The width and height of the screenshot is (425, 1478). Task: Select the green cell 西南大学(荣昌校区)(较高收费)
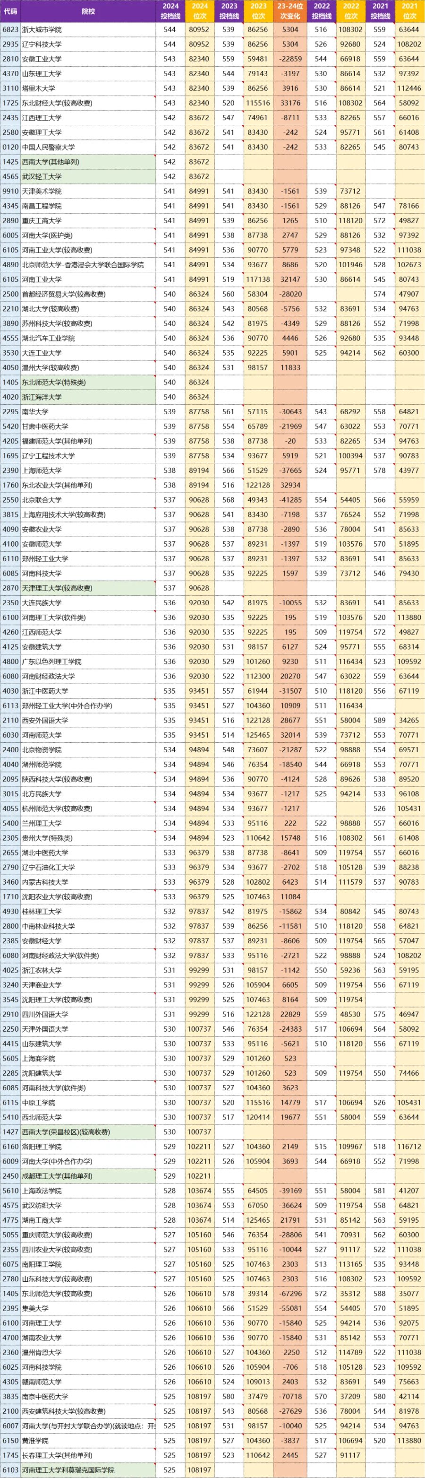pyautogui.click(x=88, y=1132)
